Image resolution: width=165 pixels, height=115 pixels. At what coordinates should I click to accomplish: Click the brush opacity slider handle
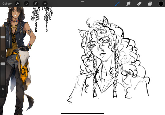[x=3, y=63]
